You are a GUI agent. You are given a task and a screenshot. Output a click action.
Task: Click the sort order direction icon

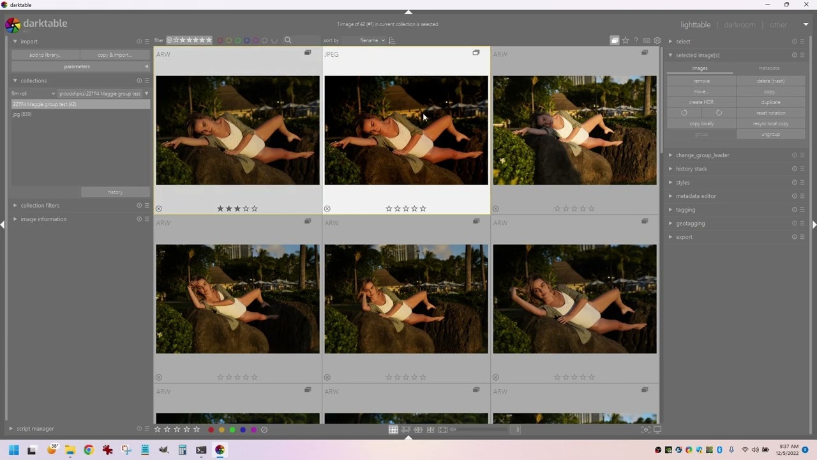392,40
